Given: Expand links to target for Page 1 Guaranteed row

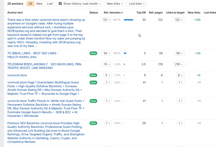Looking at the screenshot, I should coord(181,83).
